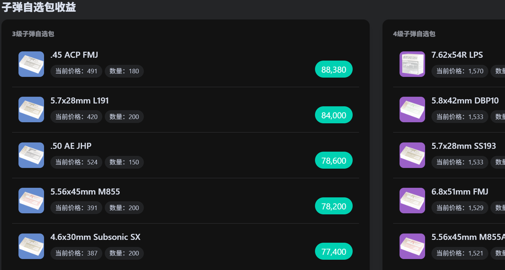
Task: Click the 7.62x54R LPS ammo icon
Action: (412, 64)
